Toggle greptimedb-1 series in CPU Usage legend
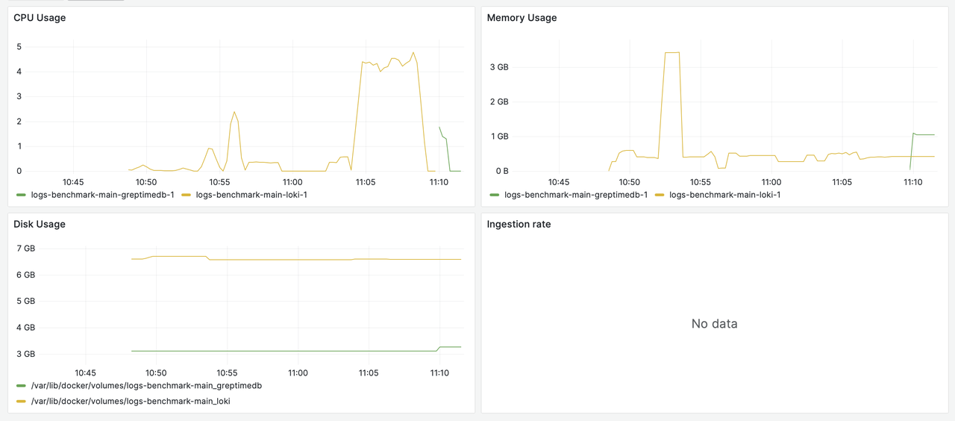The image size is (955, 421). click(102, 195)
